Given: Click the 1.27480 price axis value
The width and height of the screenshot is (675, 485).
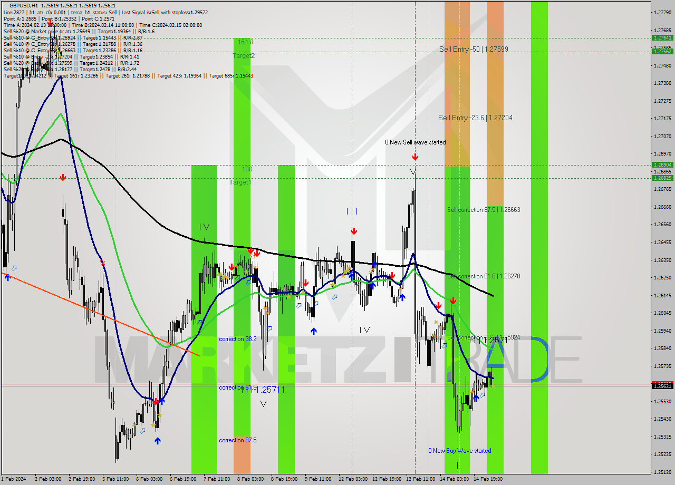Looking at the screenshot, I should click(662, 65).
